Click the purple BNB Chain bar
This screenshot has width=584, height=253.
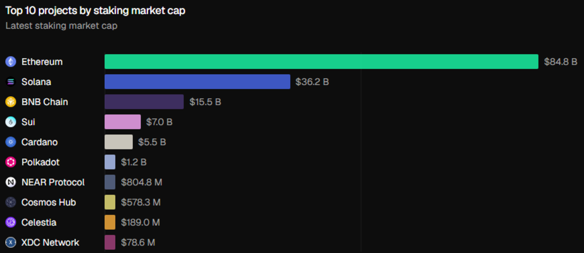coord(144,102)
